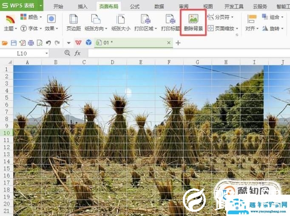Click the redo arrow icon
This screenshot has width=290, height=216.
tap(57, 43)
